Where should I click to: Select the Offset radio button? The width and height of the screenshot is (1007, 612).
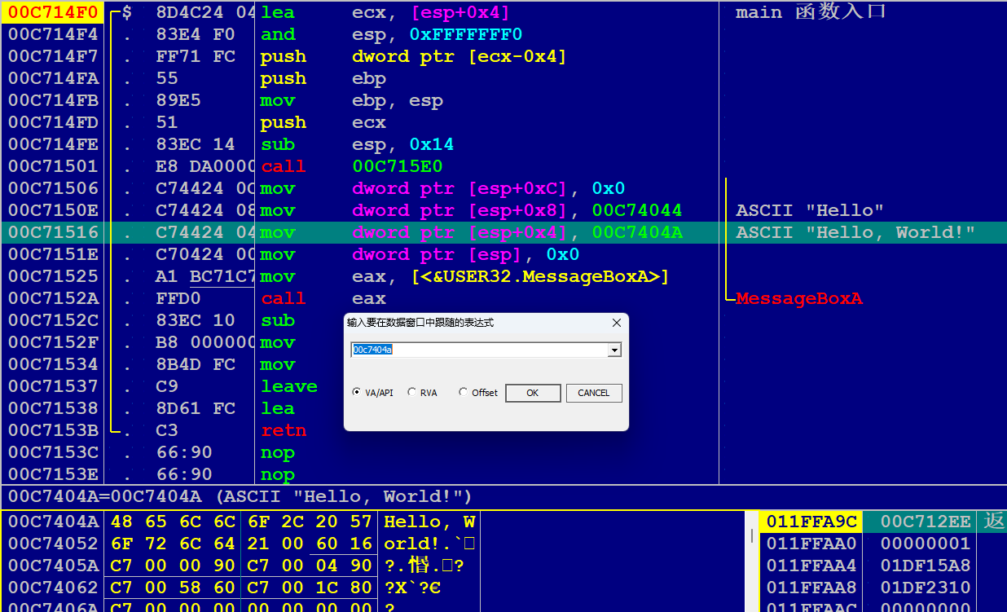click(x=464, y=393)
